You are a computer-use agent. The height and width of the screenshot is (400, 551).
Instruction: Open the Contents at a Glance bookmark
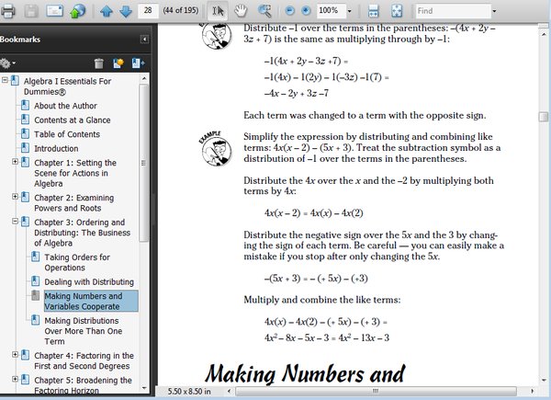tap(72, 120)
